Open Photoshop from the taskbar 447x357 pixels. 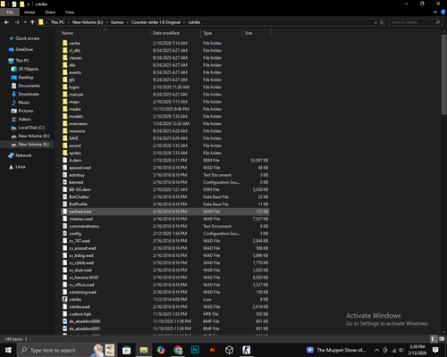(x=195, y=350)
